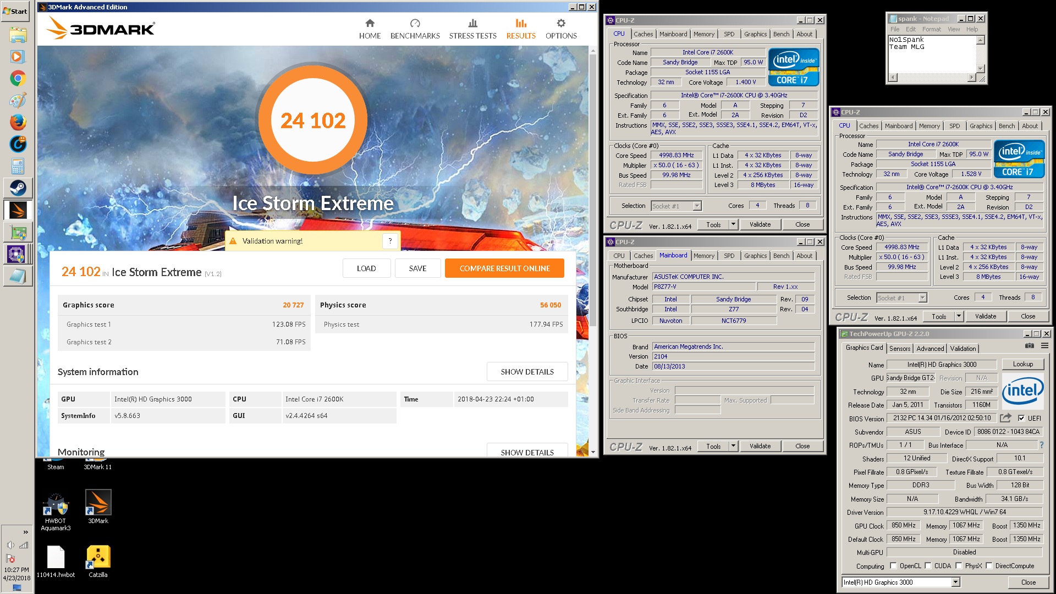The width and height of the screenshot is (1056, 594).
Task: Open the GPU-Z hamburger menu
Action: click(x=1044, y=346)
